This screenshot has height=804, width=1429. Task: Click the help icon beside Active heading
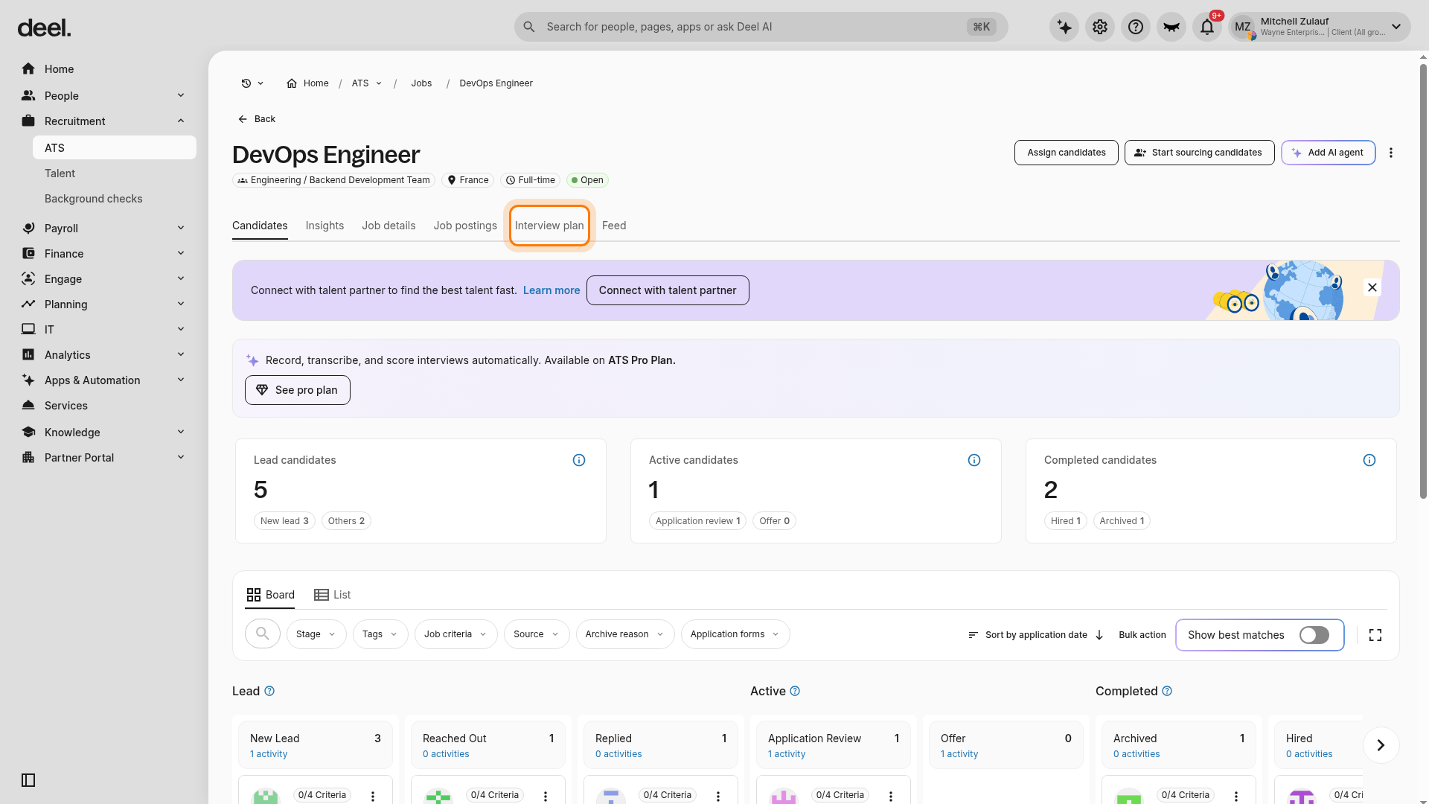click(x=795, y=692)
